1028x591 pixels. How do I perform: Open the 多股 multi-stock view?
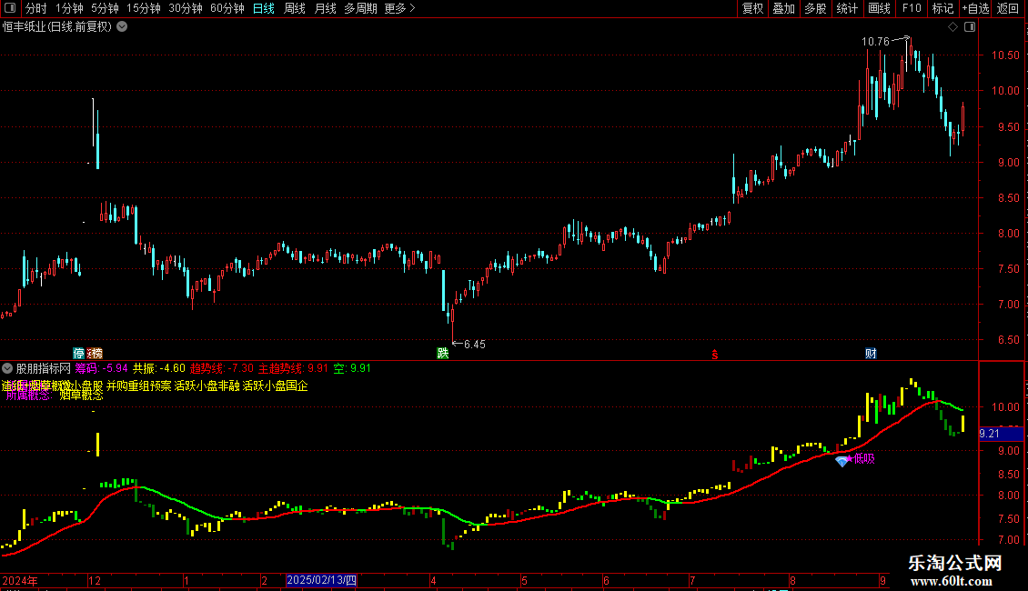[x=815, y=8]
